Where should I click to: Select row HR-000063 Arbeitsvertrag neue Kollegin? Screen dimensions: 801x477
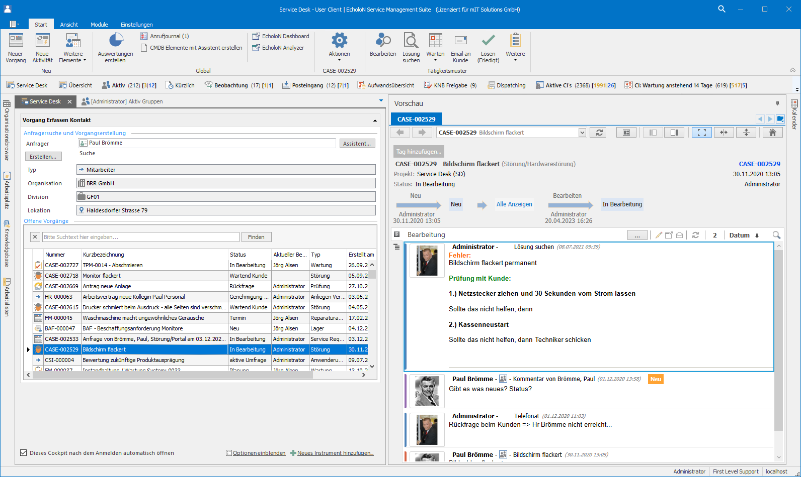201,297
